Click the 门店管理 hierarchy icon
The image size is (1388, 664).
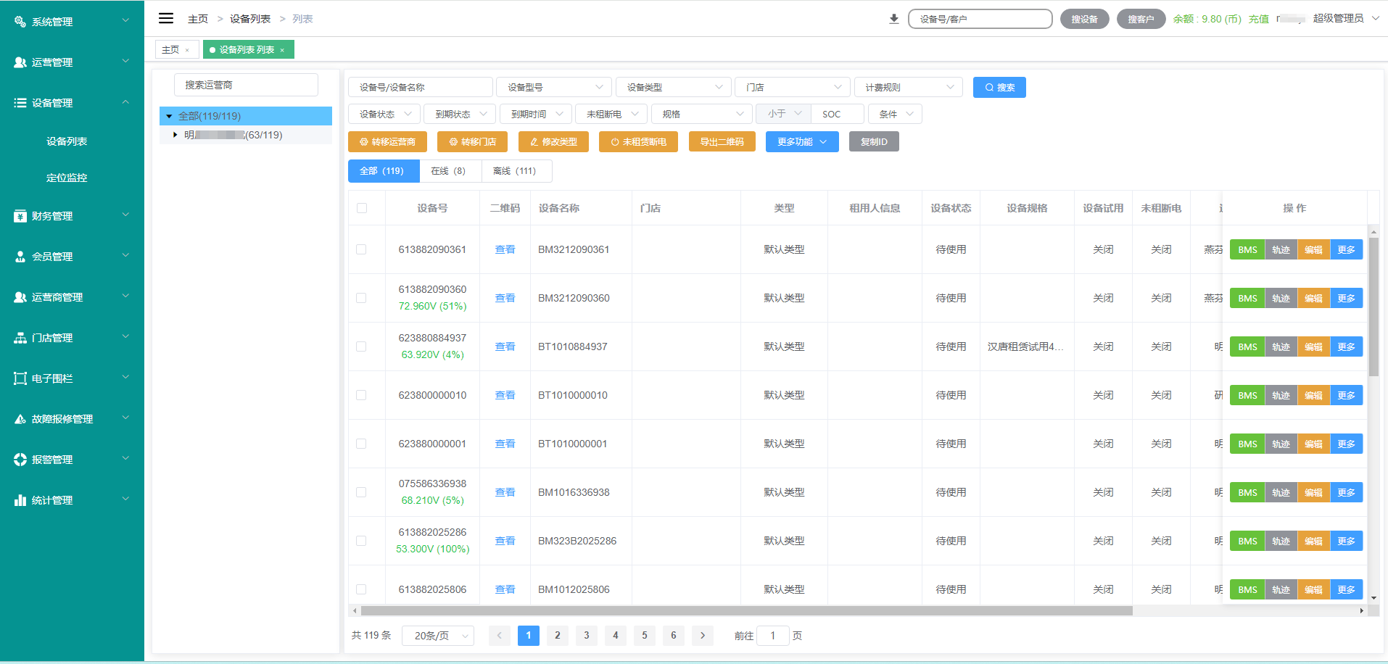(20, 338)
